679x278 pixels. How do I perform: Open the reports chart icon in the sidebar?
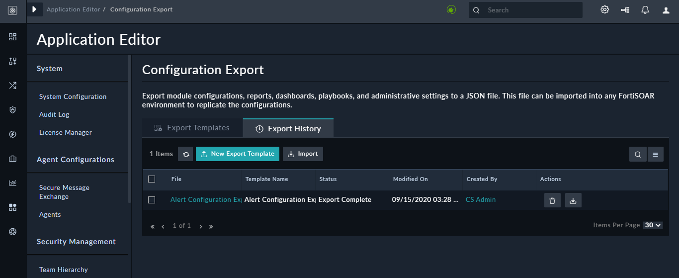click(x=13, y=183)
